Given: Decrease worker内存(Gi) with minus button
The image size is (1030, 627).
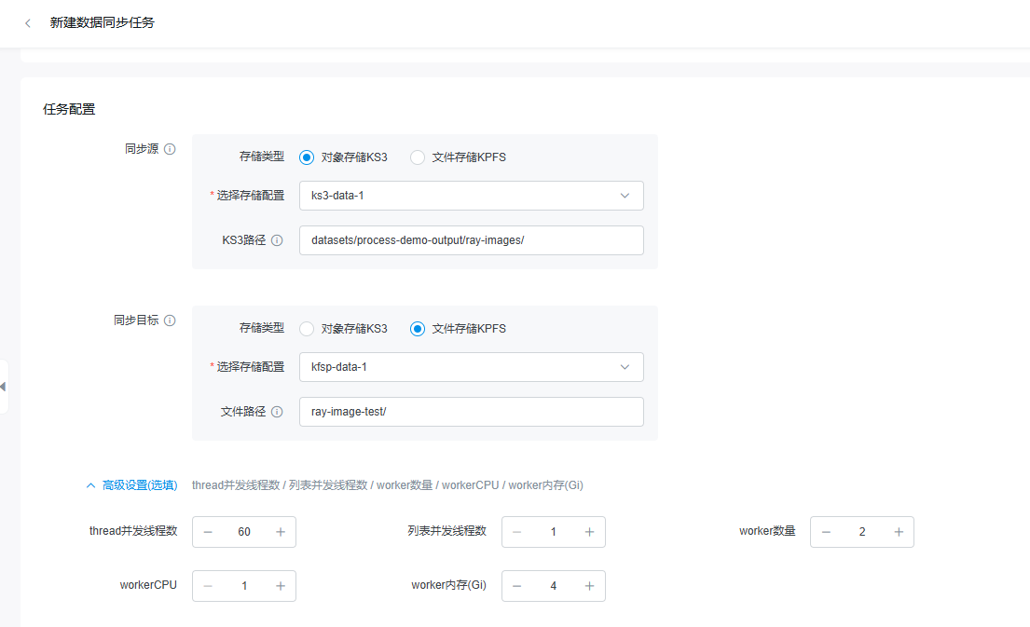Looking at the screenshot, I should 517,586.
